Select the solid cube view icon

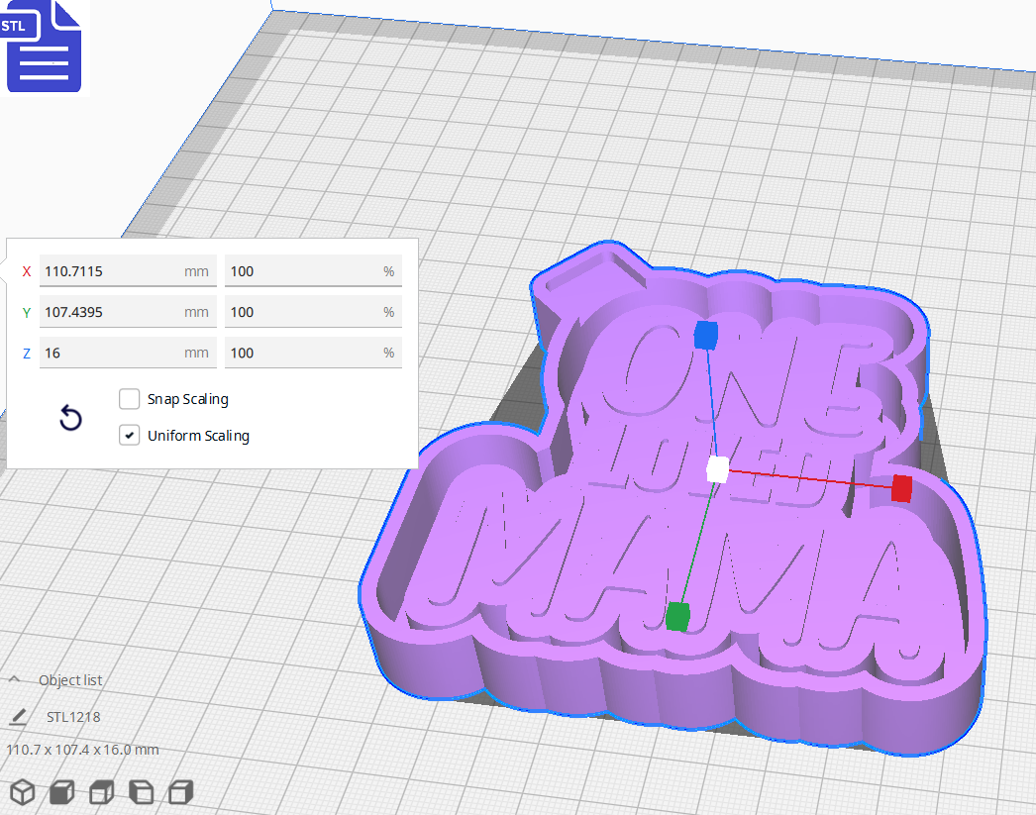click(x=61, y=792)
